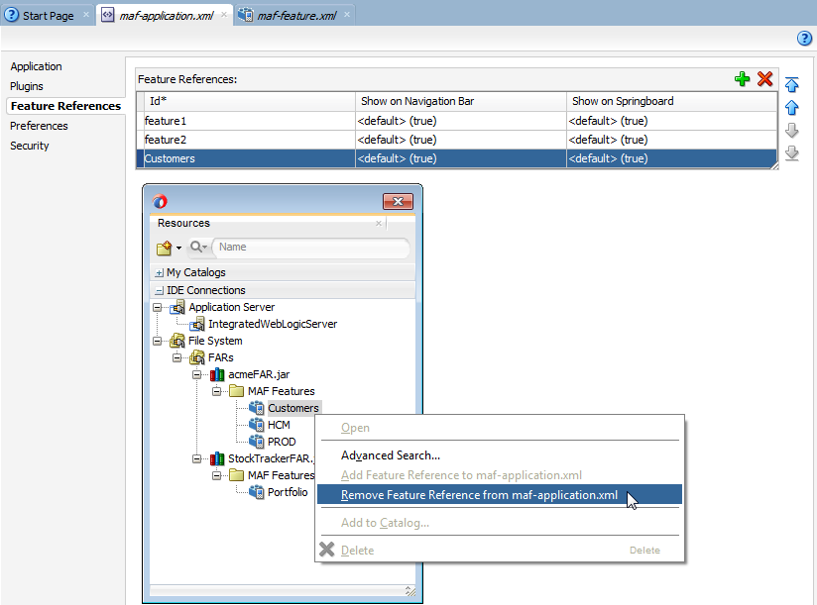The width and height of the screenshot is (817, 605).
Task: Delete the selected feature reference with the red X
Action: tap(764, 79)
